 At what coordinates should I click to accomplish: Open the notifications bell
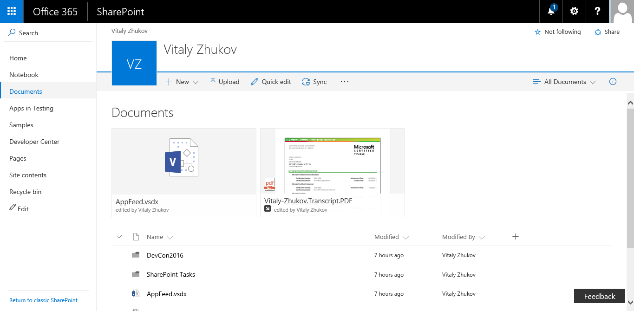pyautogui.click(x=551, y=11)
